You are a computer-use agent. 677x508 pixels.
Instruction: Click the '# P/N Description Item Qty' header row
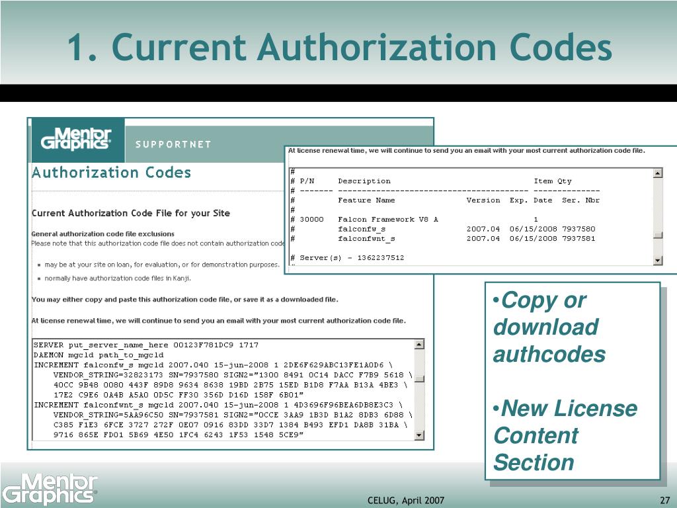click(431, 181)
